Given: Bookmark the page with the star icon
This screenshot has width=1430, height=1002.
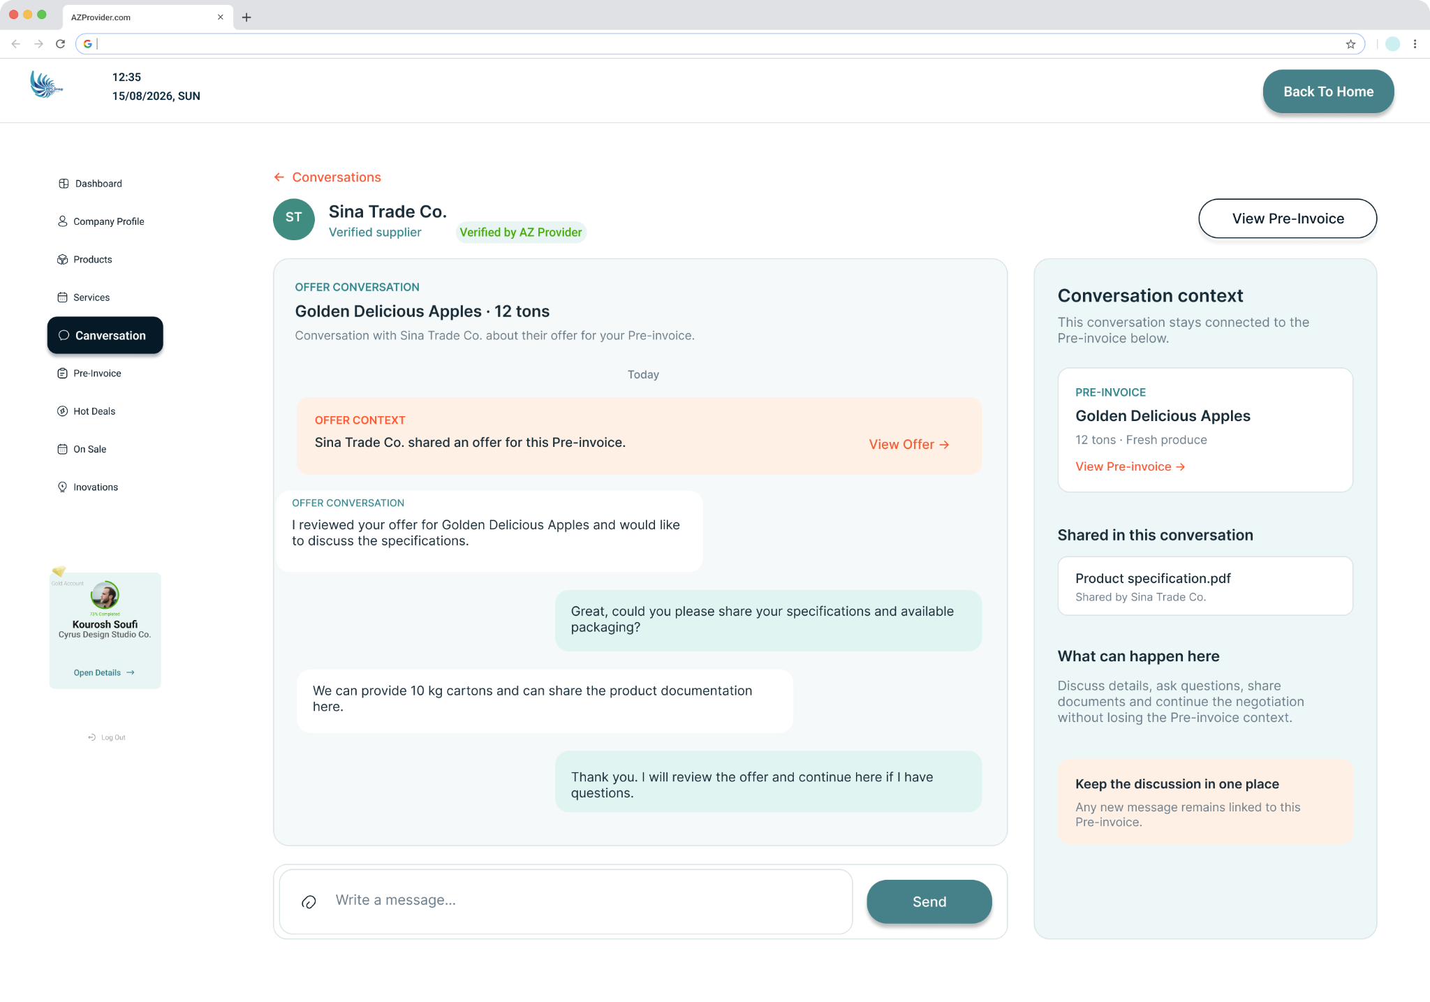Looking at the screenshot, I should pos(1350,44).
